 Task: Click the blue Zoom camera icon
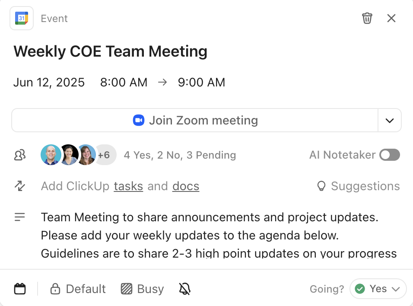(138, 120)
